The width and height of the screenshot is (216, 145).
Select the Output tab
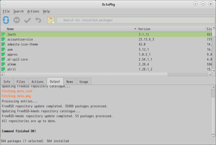tap(55, 81)
